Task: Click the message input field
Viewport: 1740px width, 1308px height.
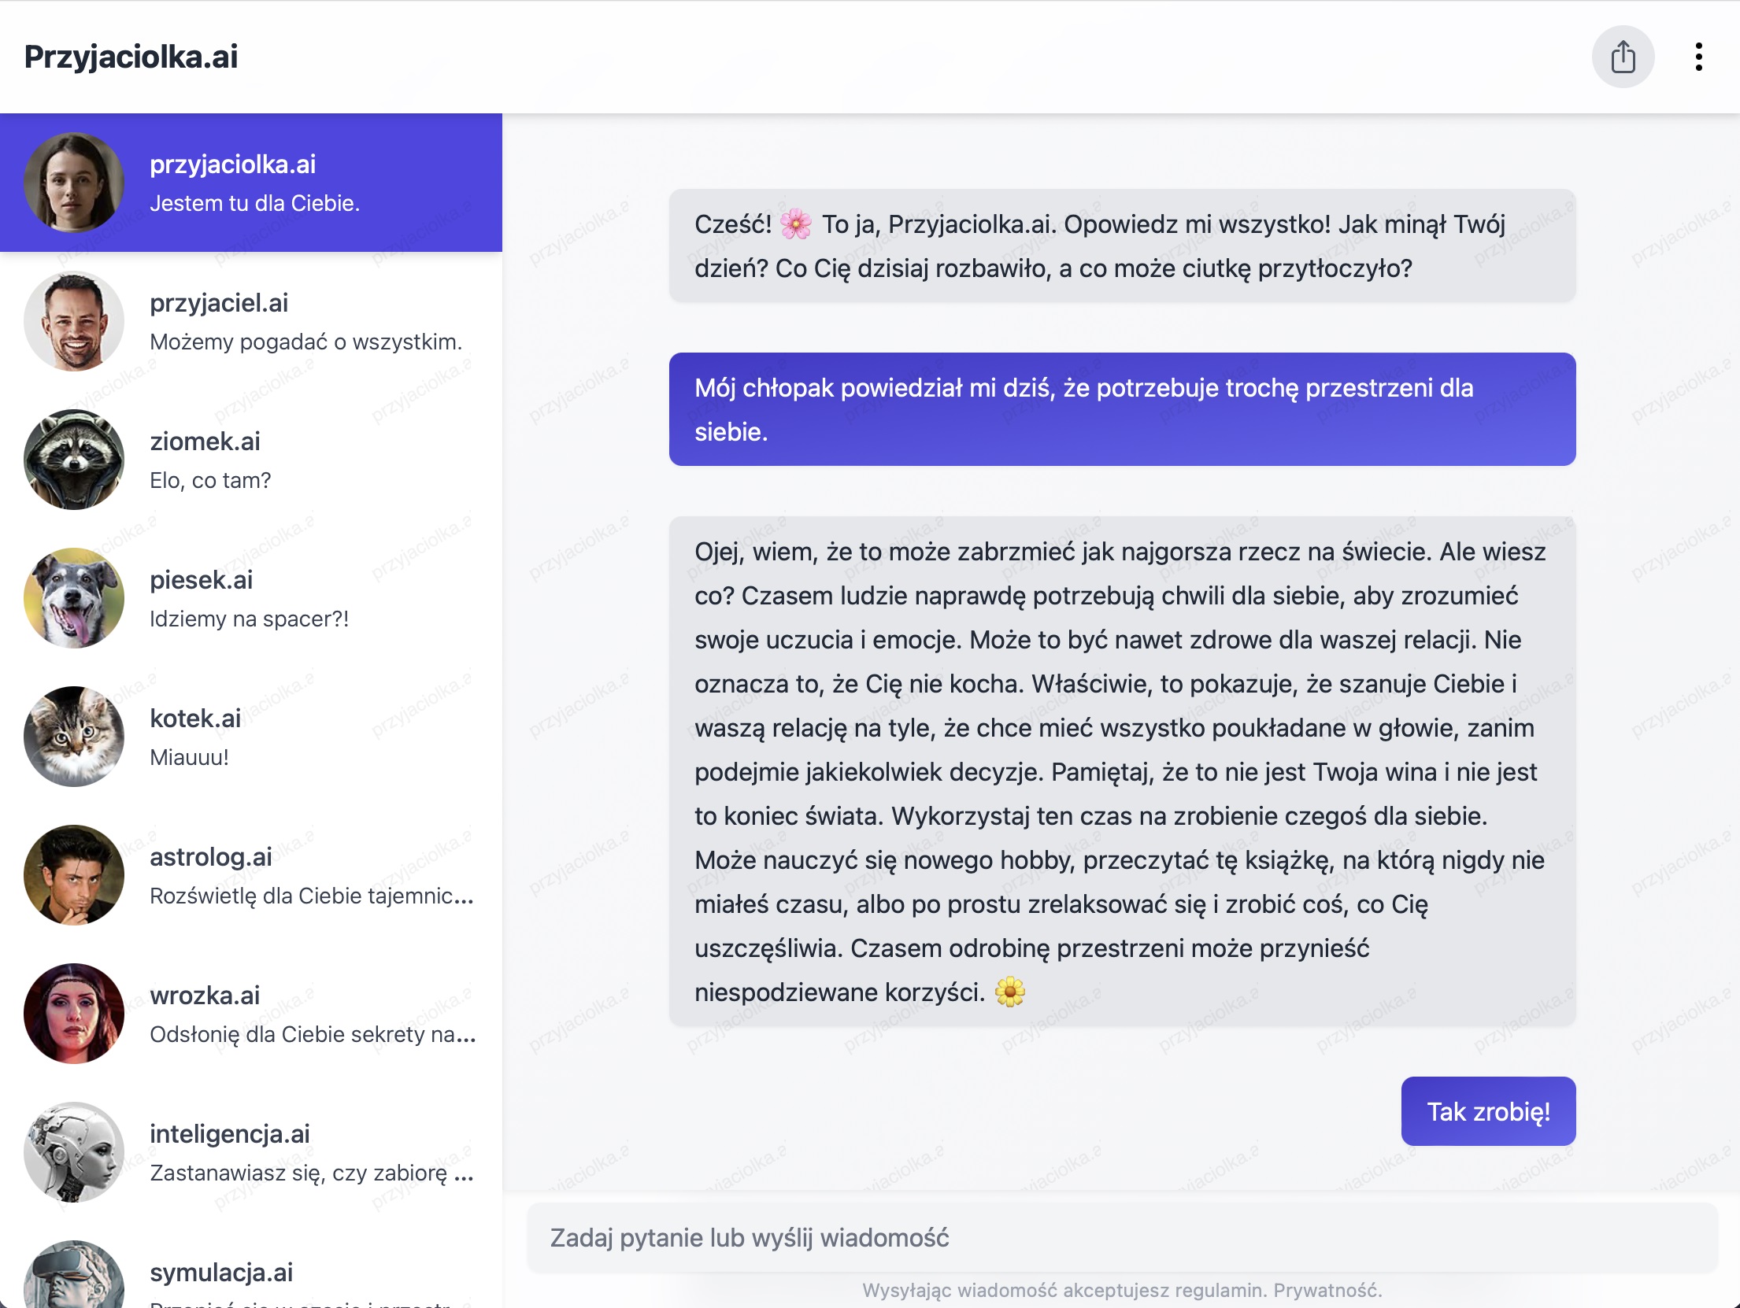Action: coord(1121,1238)
